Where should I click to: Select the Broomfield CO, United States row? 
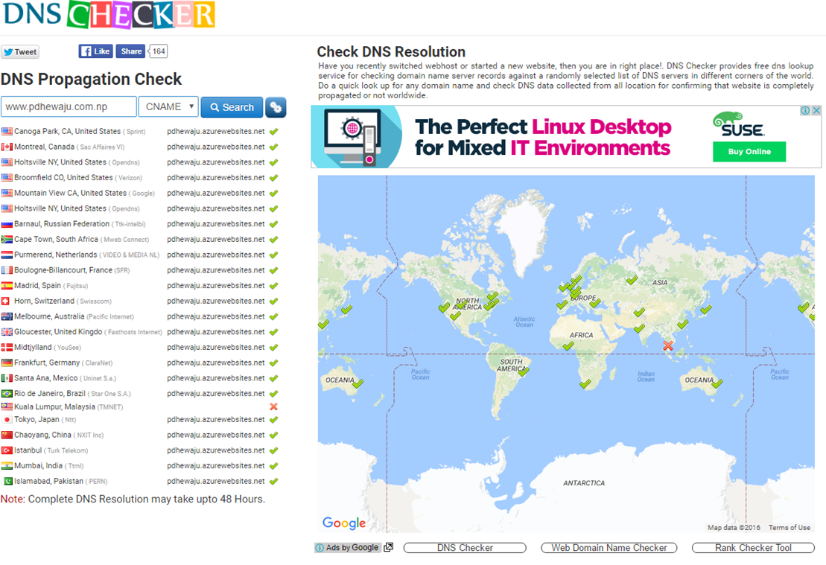point(139,178)
